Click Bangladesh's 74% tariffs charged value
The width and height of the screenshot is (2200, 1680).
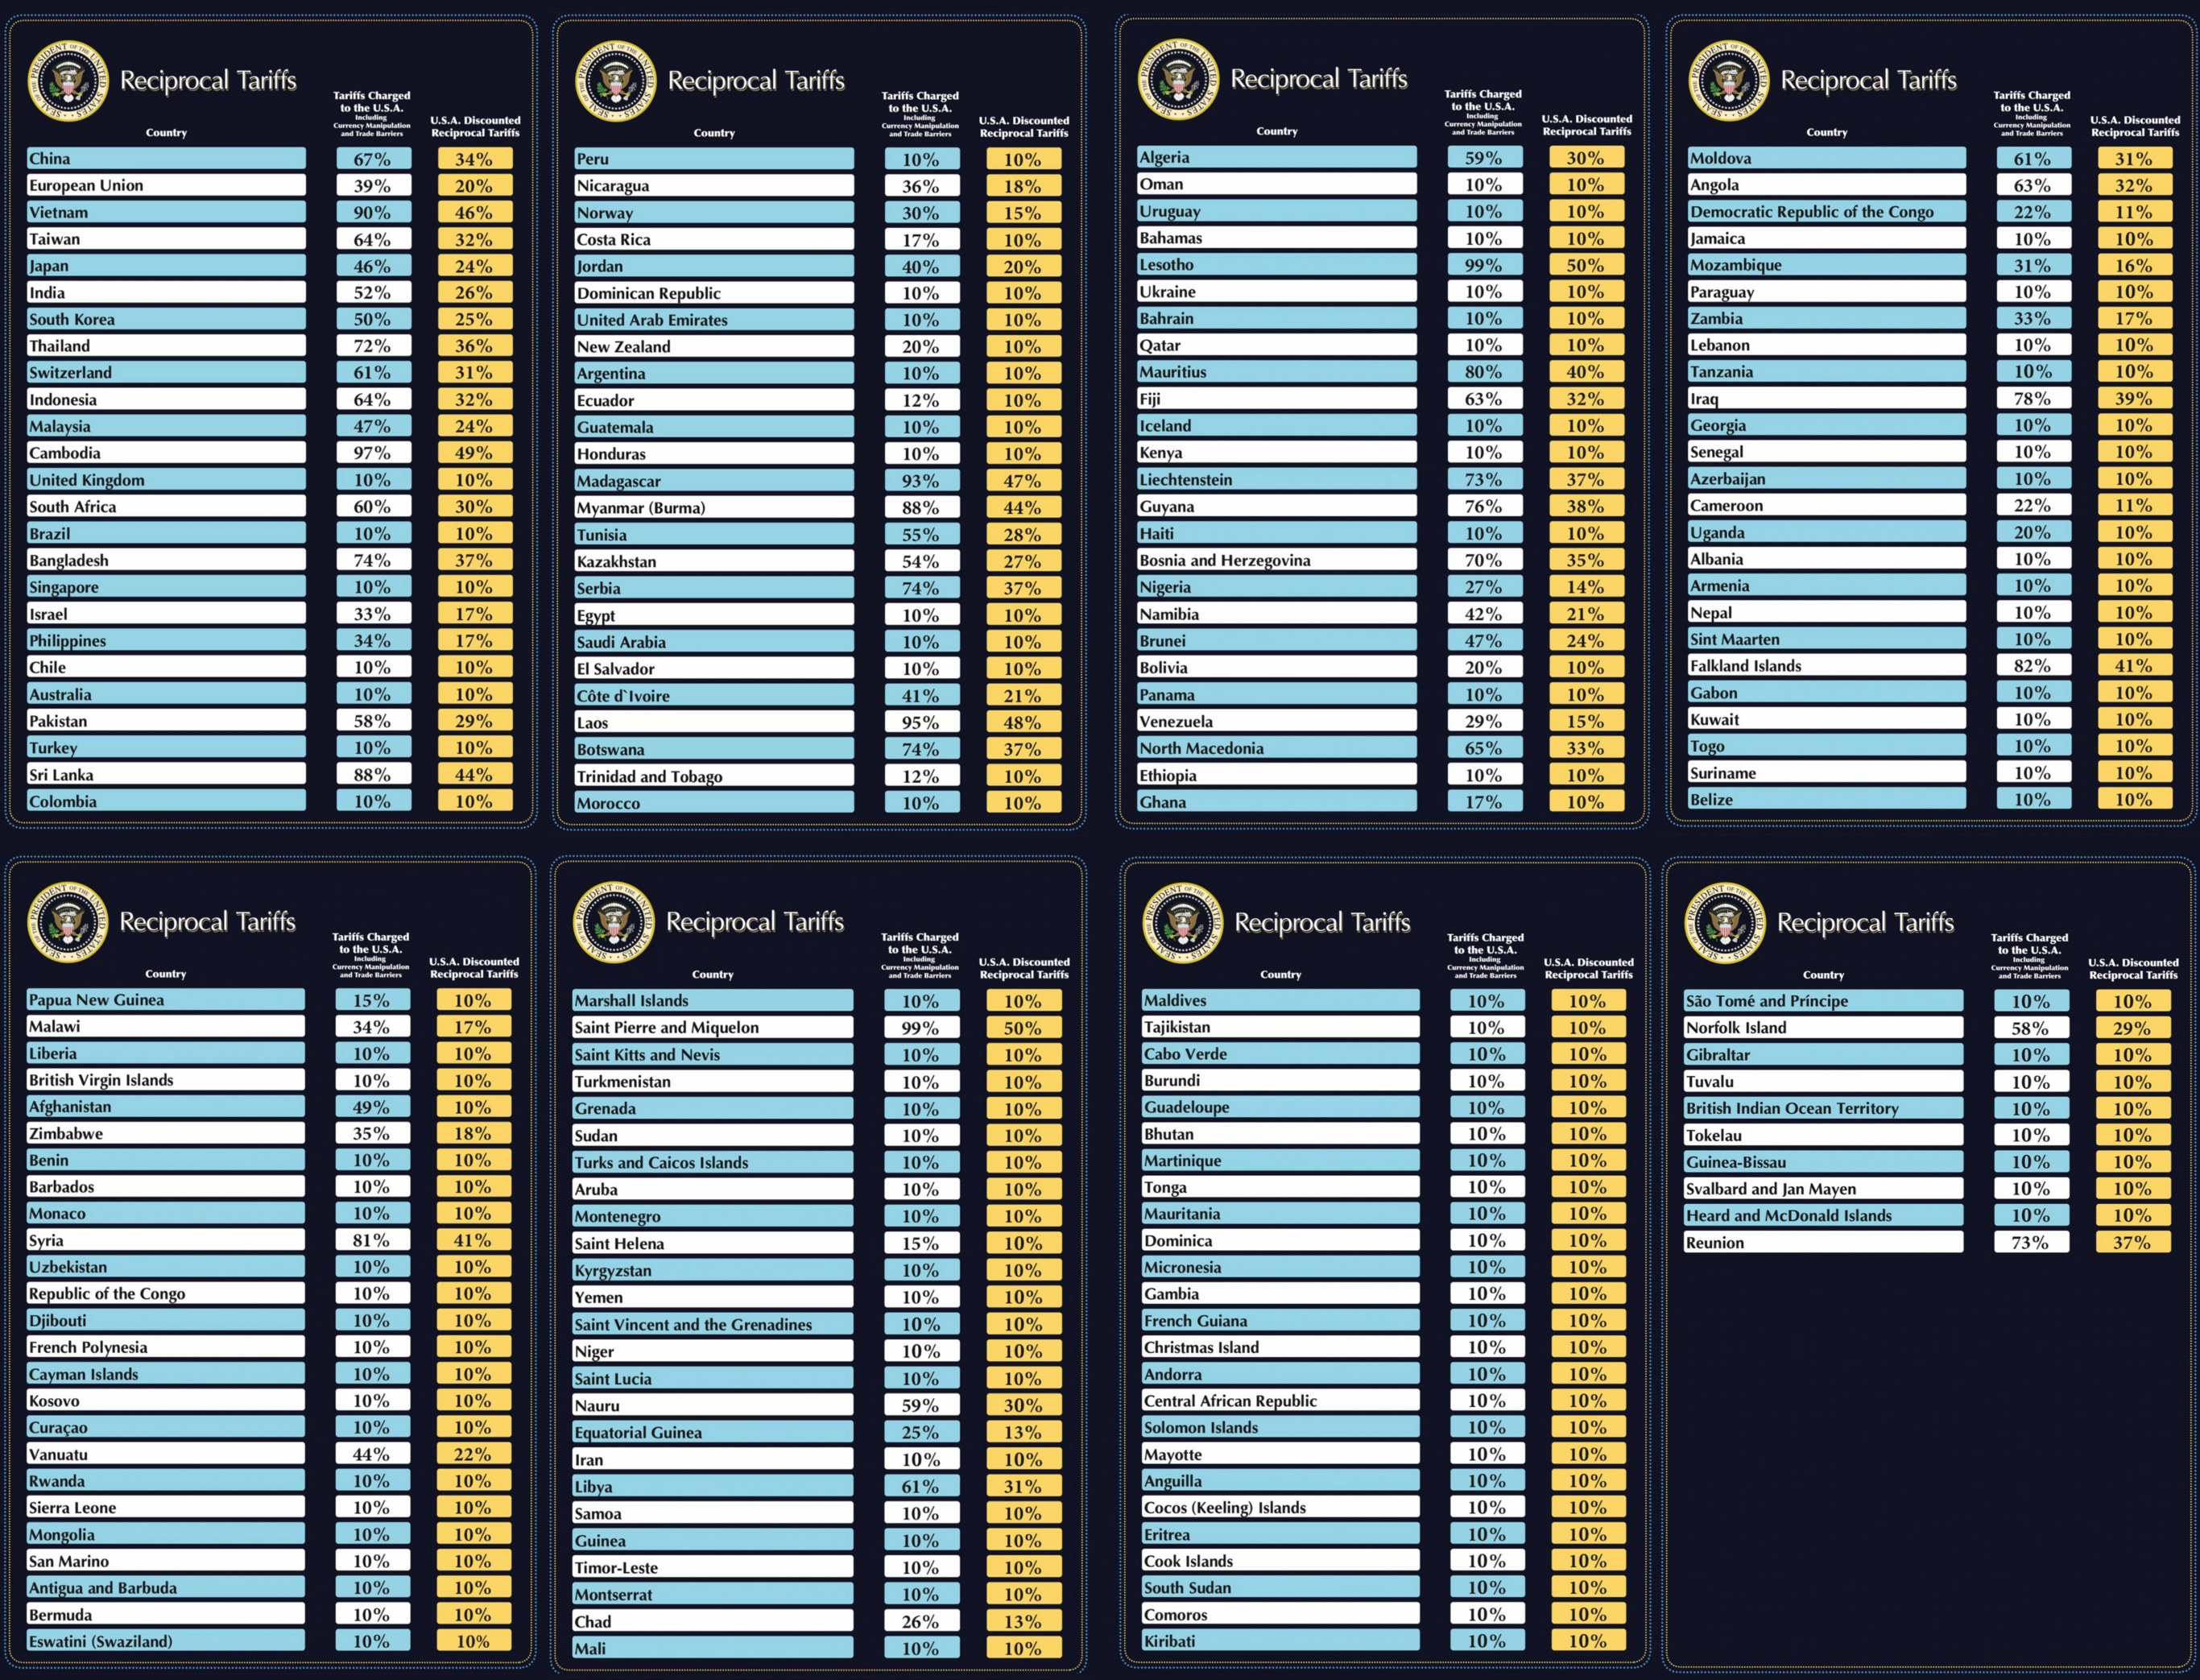[x=372, y=560]
